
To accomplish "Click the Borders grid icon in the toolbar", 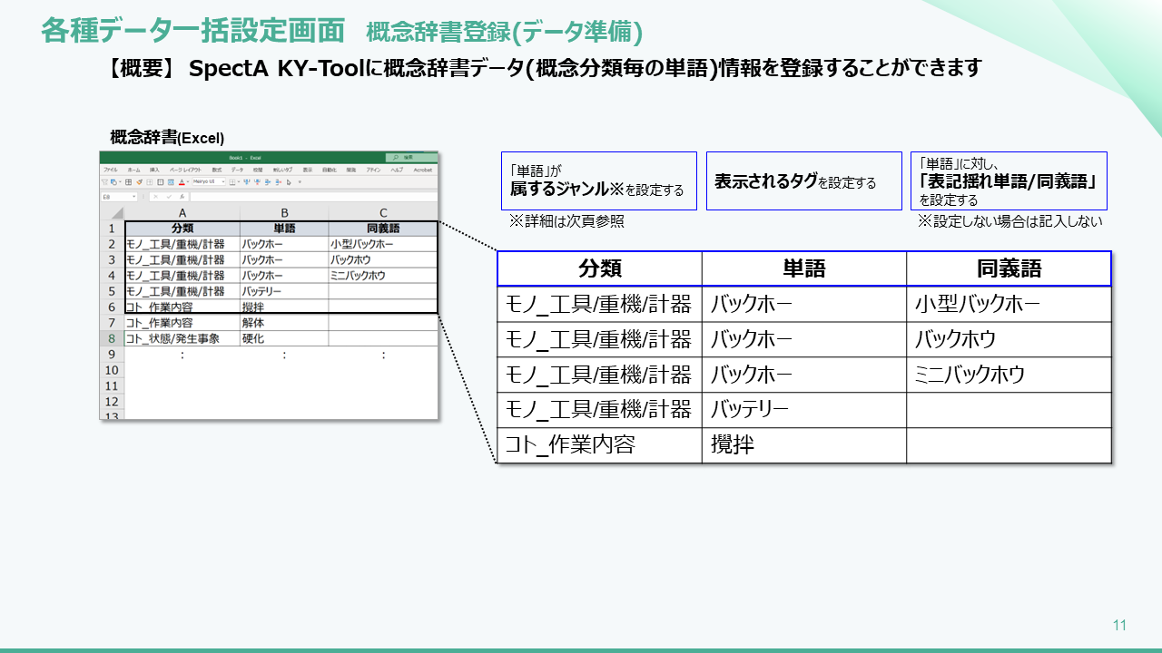I will (128, 182).
